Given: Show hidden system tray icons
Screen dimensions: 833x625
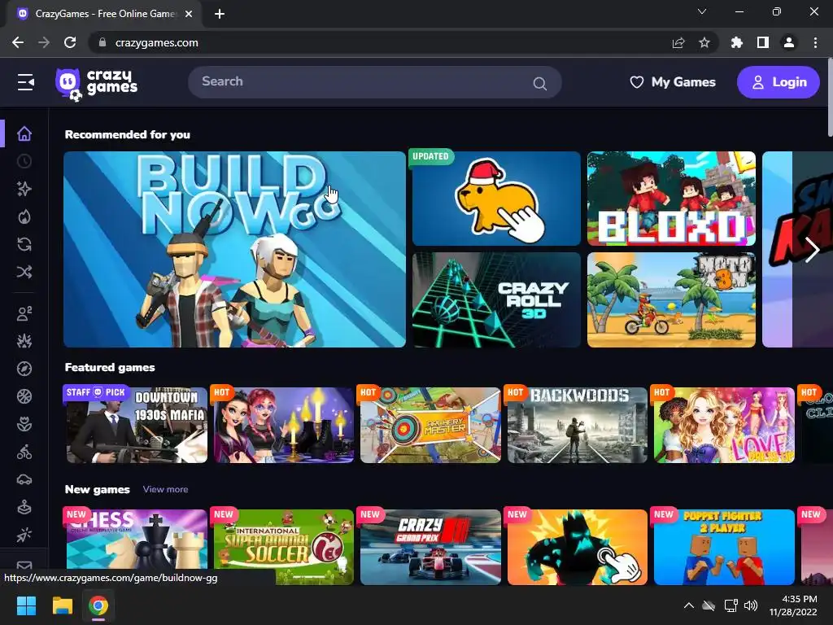Looking at the screenshot, I should point(688,605).
